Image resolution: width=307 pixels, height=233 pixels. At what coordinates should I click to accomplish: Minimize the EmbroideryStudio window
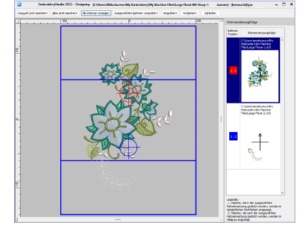click(277, 5)
